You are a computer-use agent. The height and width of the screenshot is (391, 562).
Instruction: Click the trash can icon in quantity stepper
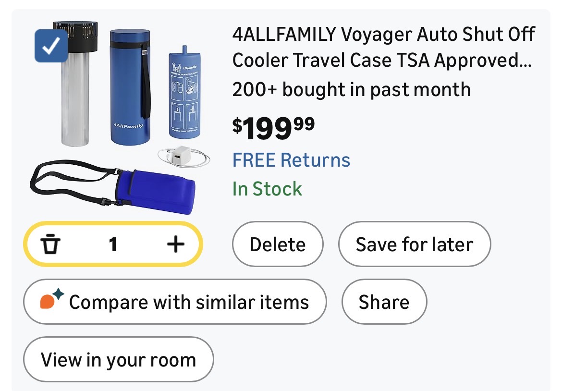coord(49,245)
